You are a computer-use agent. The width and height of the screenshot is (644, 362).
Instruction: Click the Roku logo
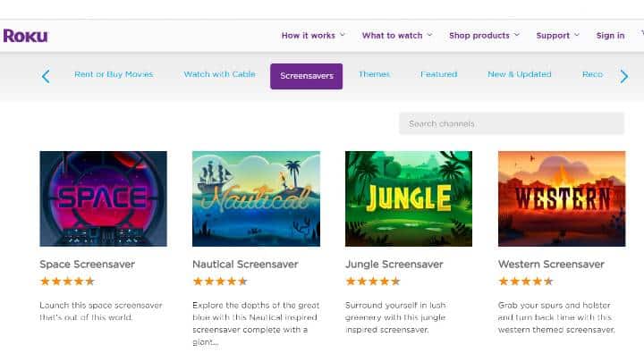click(25, 36)
